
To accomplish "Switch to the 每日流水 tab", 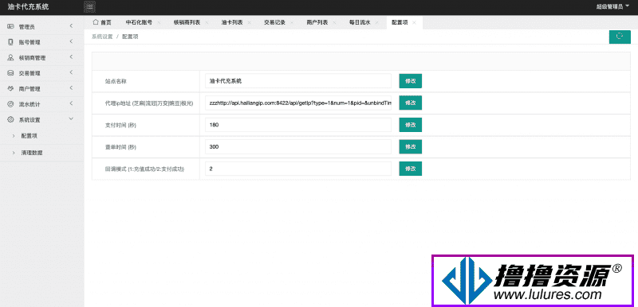I will pyautogui.click(x=360, y=23).
